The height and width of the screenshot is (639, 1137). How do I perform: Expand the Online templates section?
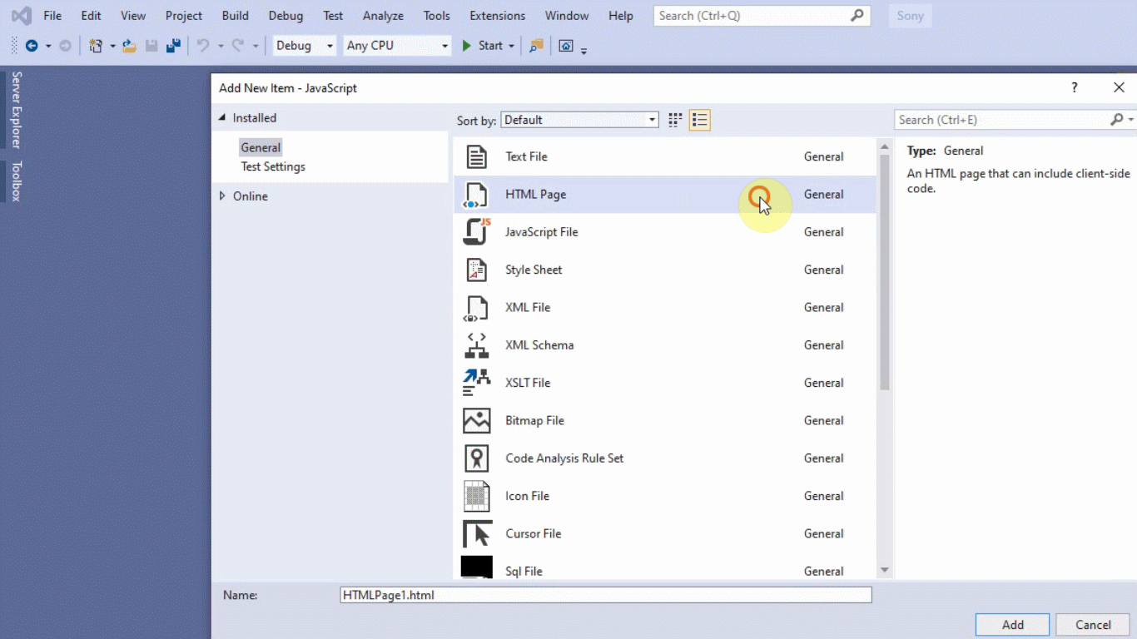(x=221, y=196)
